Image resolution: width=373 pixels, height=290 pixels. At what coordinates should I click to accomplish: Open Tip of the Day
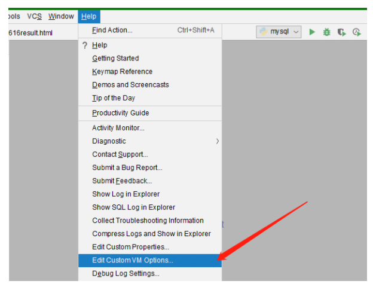(x=114, y=98)
